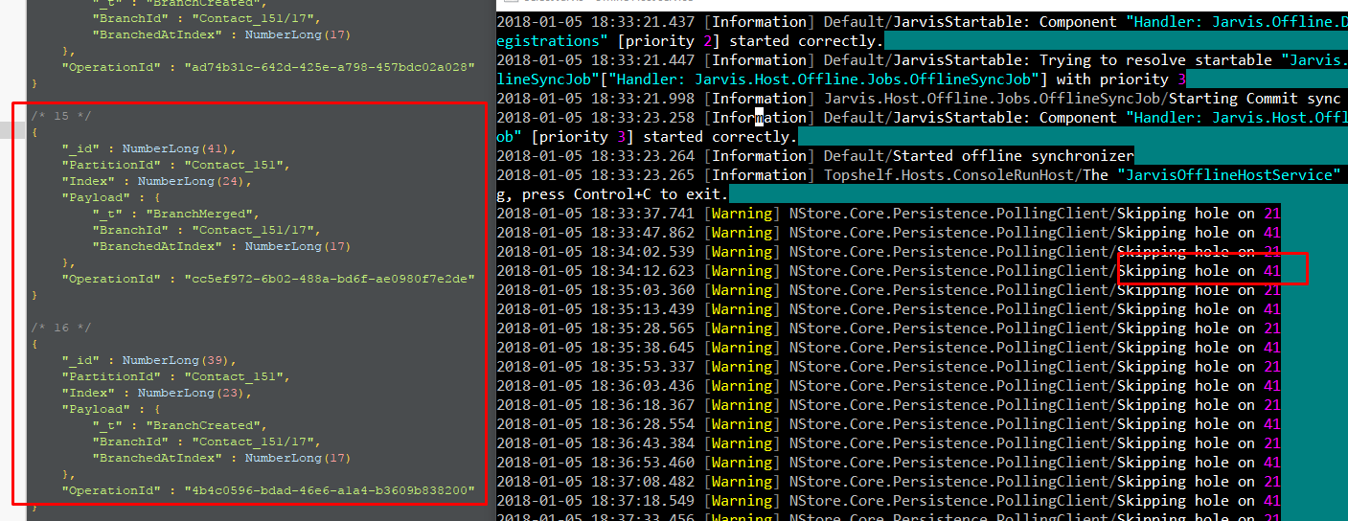
Task: Click the "Payload" : { line in document 16
Action: [108, 409]
